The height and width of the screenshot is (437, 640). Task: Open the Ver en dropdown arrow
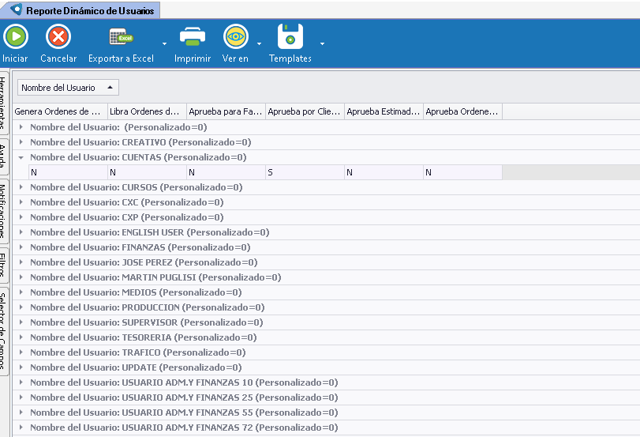pos(259,43)
